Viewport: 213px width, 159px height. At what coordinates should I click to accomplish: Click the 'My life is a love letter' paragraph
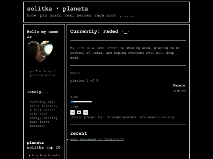125,53
